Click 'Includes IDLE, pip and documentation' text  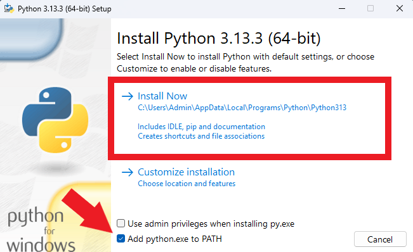click(201, 127)
